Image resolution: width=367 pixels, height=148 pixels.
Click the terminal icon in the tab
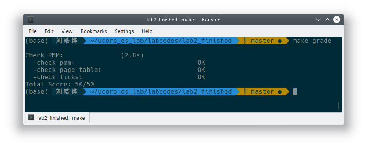[31, 118]
